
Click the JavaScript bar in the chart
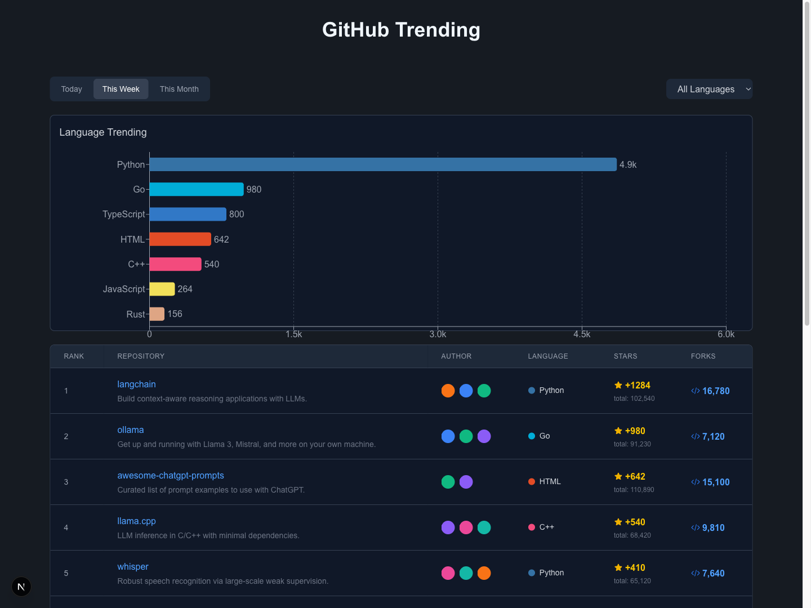coord(162,289)
